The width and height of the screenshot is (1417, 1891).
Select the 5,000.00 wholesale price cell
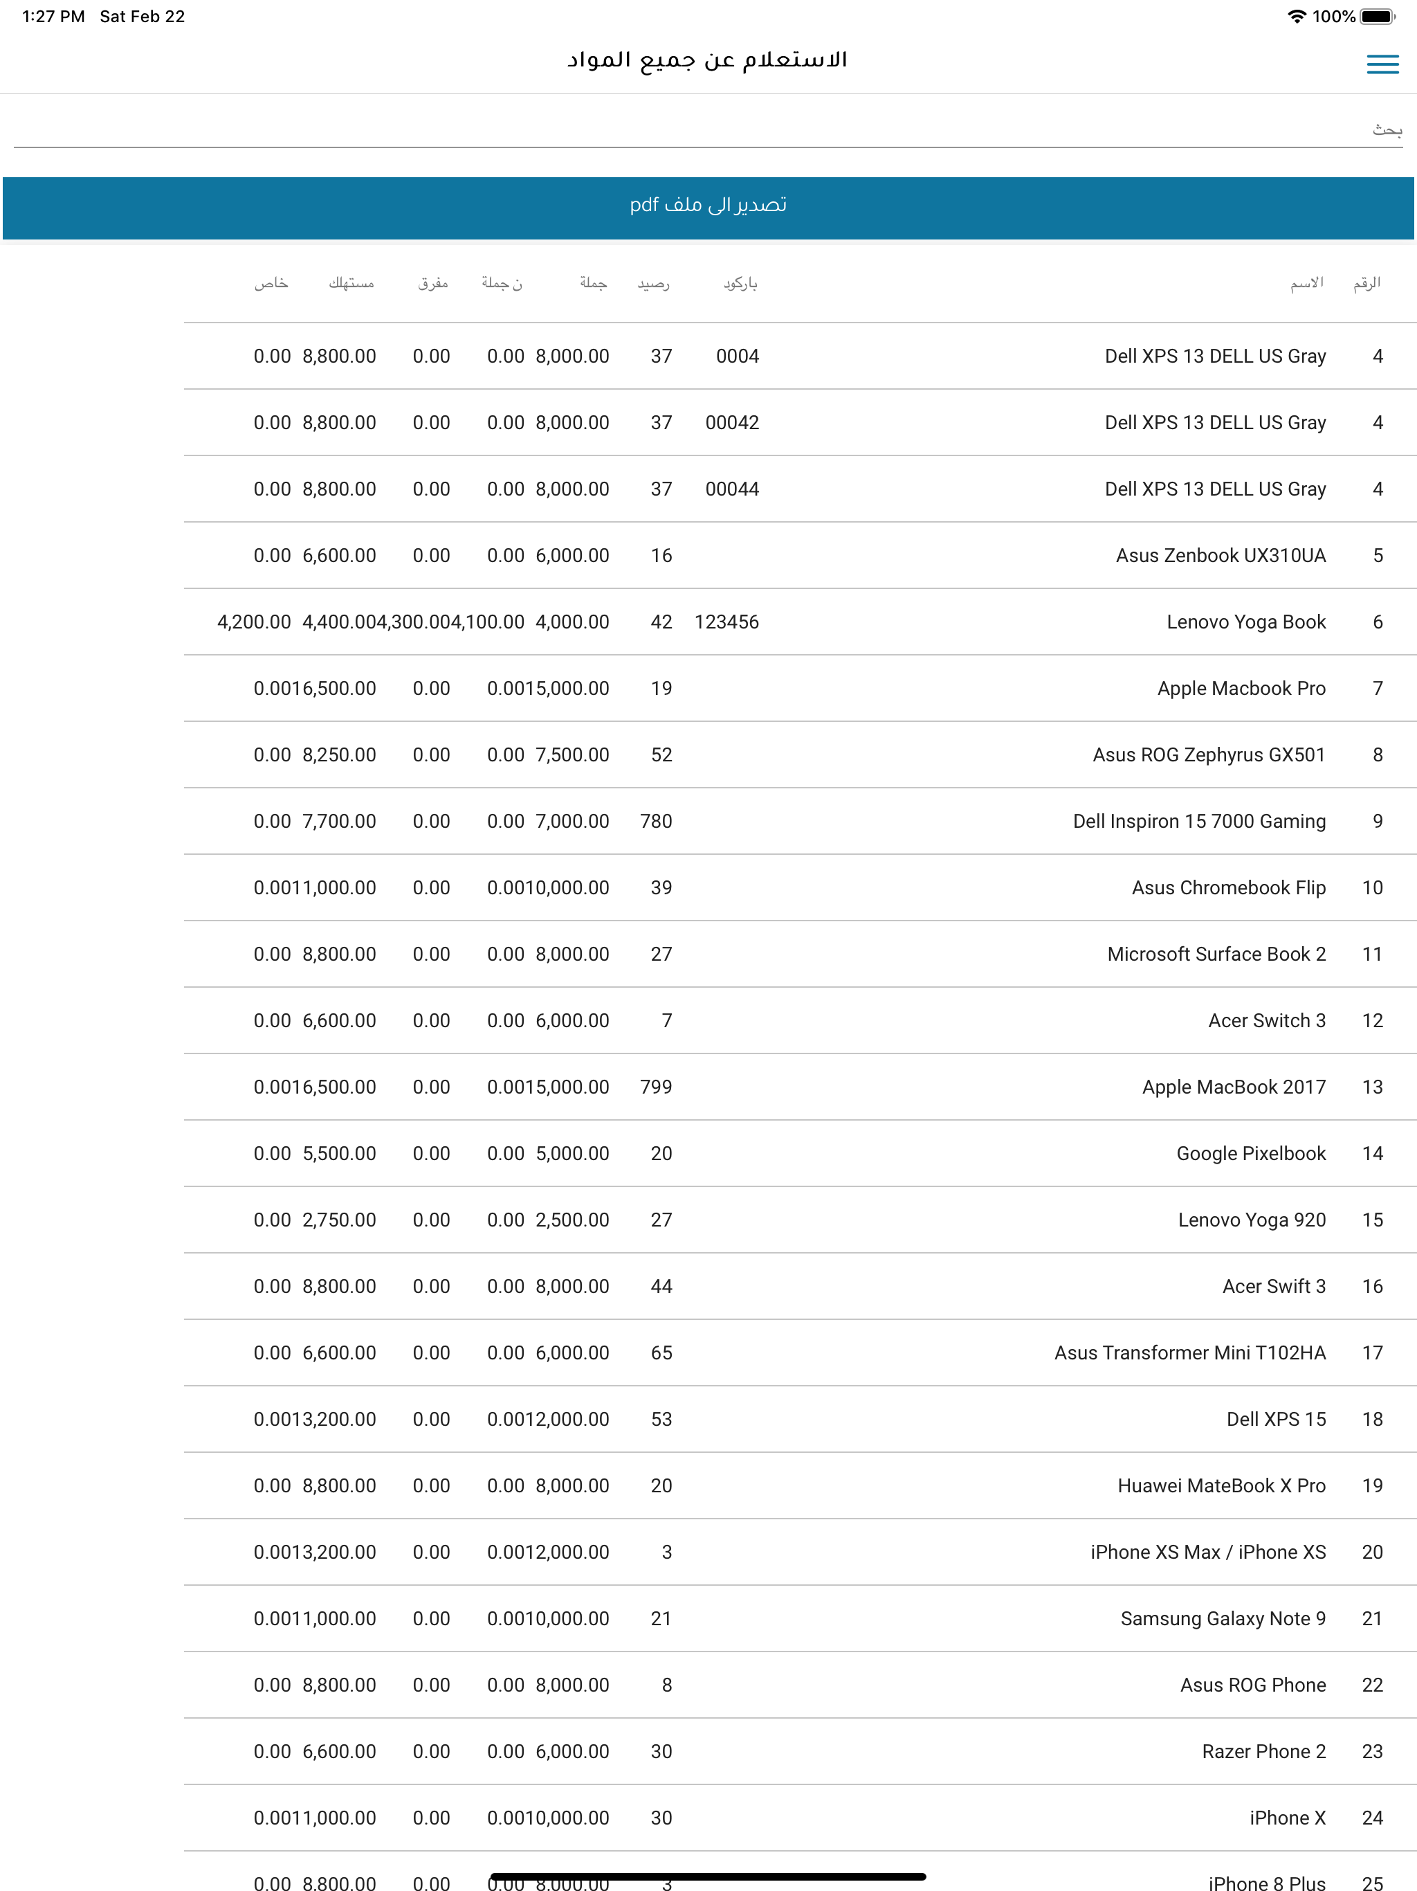click(573, 1154)
